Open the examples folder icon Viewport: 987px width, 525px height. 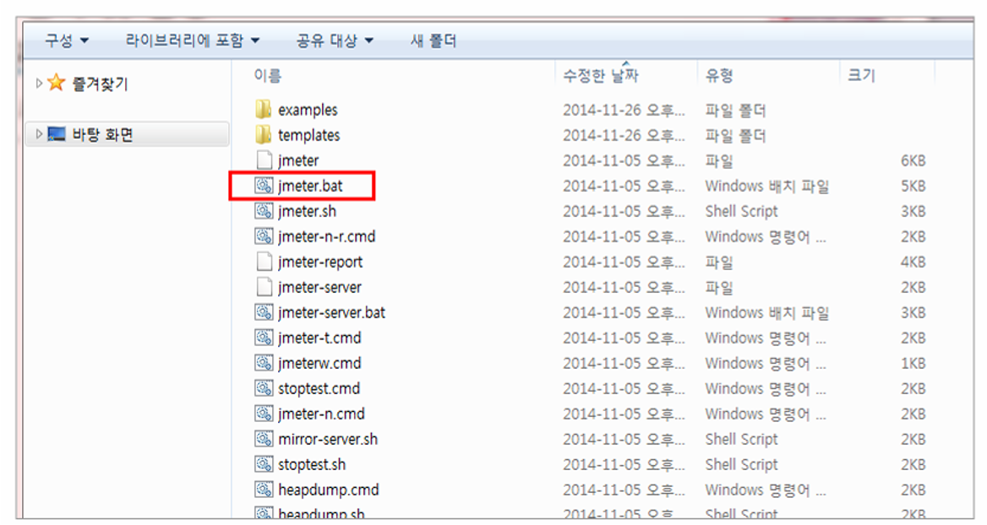pyautogui.click(x=264, y=110)
